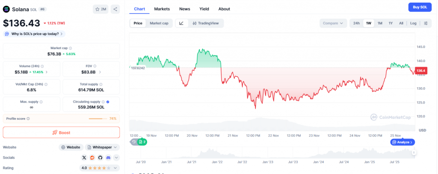This screenshot has width=438, height=174.
Task: Expand the Compare dropdown
Action: click(333, 23)
